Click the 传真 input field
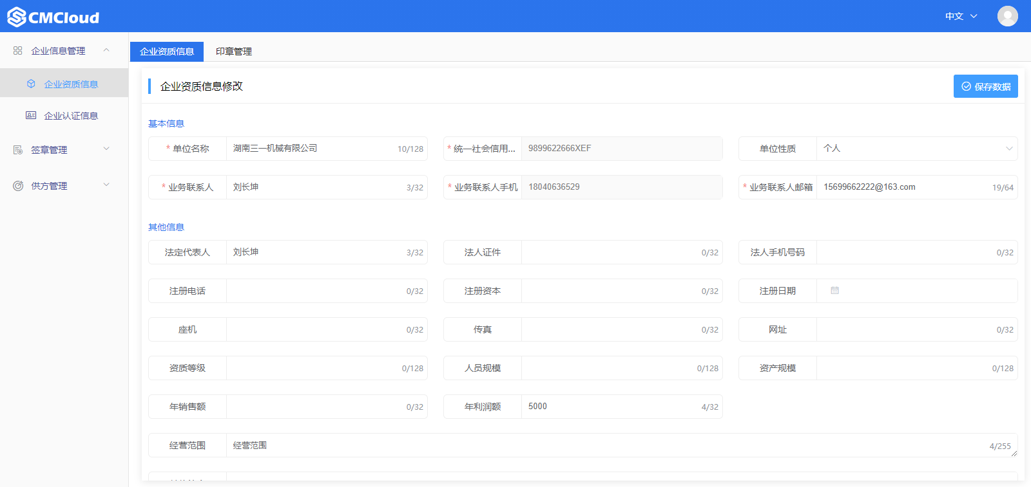The height and width of the screenshot is (487, 1031). (x=622, y=329)
